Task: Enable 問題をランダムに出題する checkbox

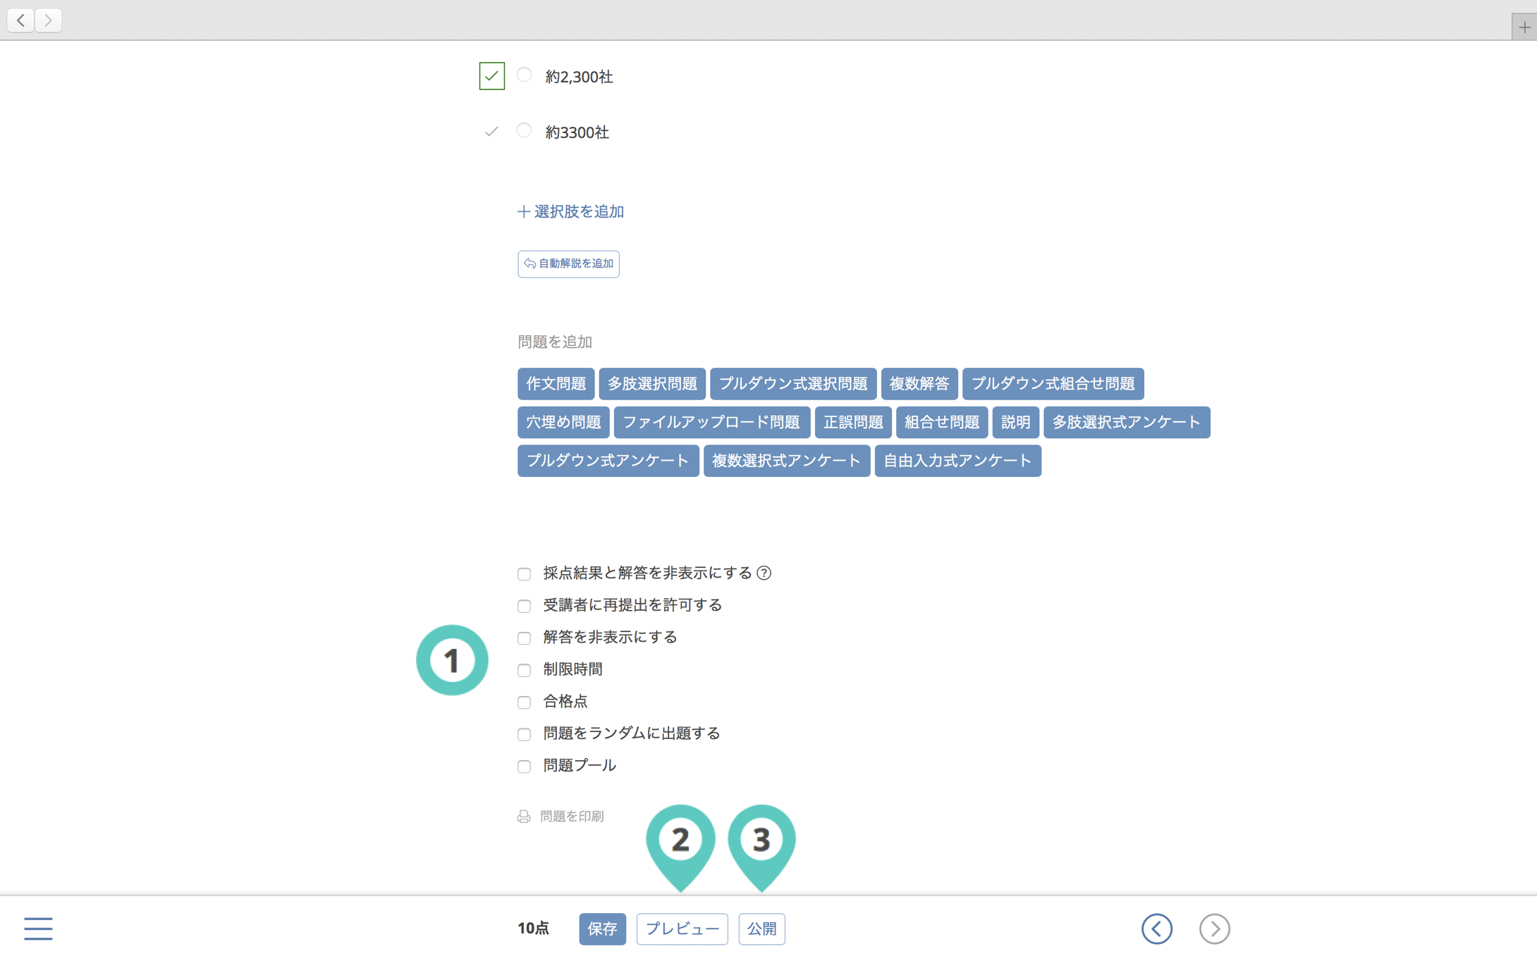Action: [x=524, y=734]
